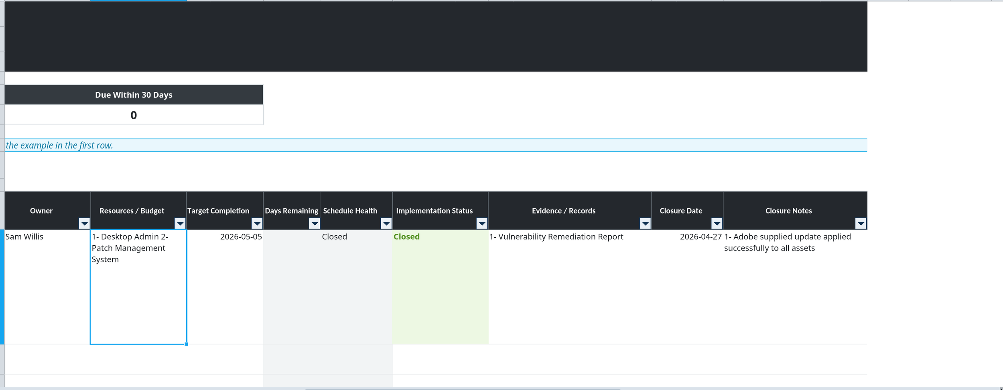Select the green Closed implementation status cell
Viewport: 1003px width, 390px height.
441,287
